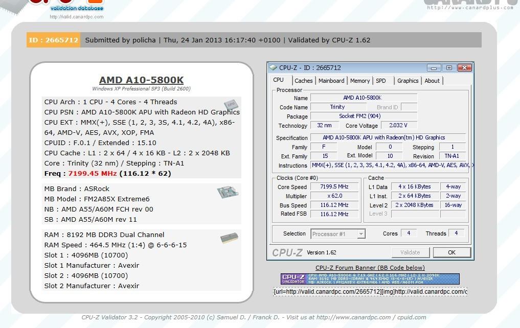Open the AMD A10-5800K heading link
Screen dimensions: 520x328
[x=141, y=80]
